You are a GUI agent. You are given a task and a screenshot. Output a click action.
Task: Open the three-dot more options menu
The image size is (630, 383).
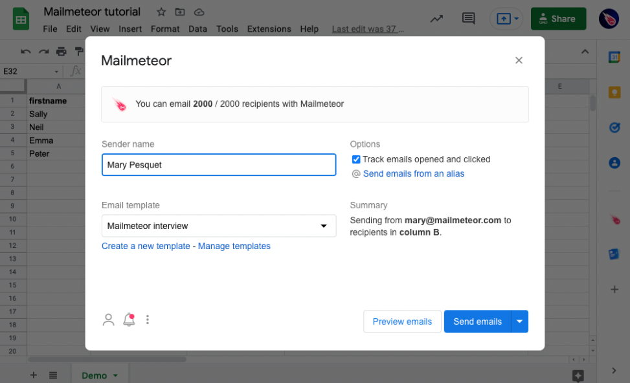click(x=148, y=320)
